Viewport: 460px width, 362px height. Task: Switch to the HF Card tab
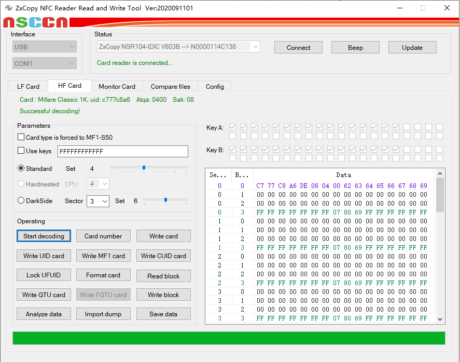(x=69, y=86)
